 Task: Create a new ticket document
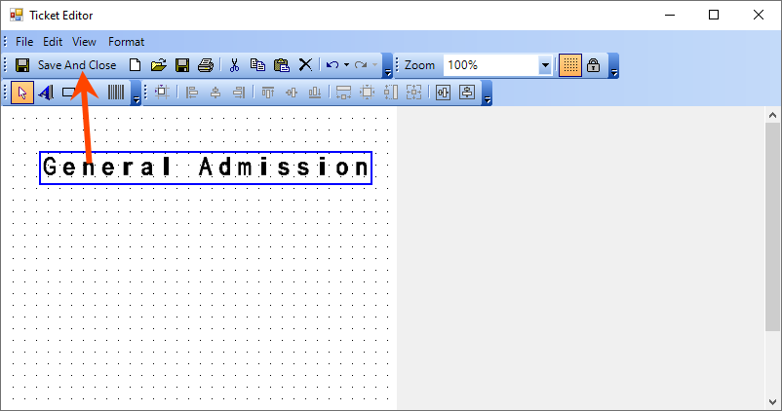136,65
